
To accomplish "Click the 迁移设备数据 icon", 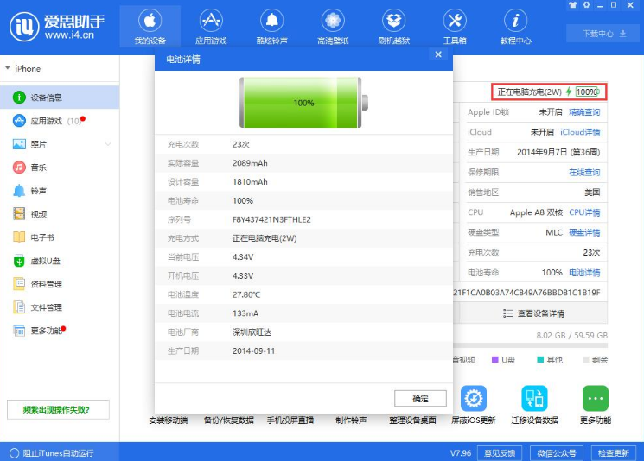I will (534, 398).
